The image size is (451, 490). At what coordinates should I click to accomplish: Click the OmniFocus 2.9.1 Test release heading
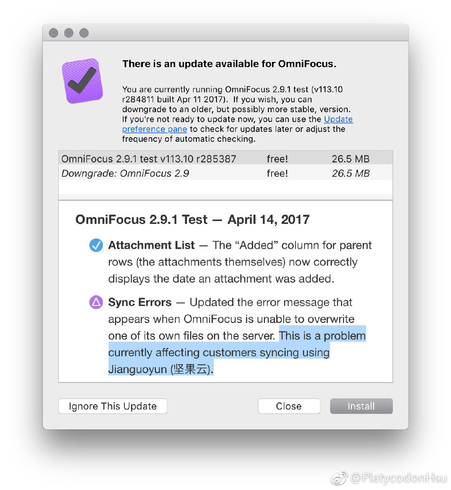(x=192, y=220)
